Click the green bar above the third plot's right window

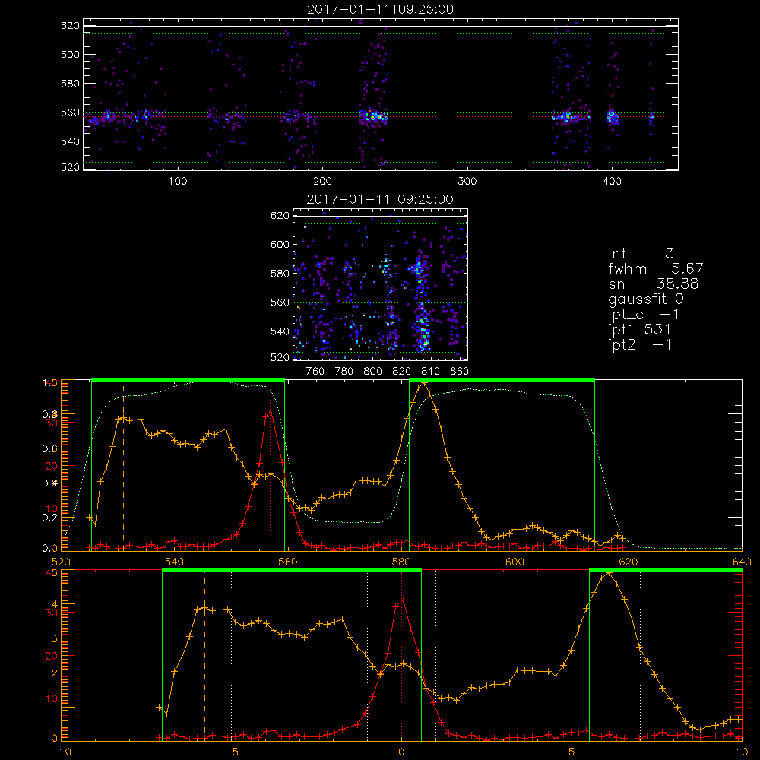(x=502, y=380)
